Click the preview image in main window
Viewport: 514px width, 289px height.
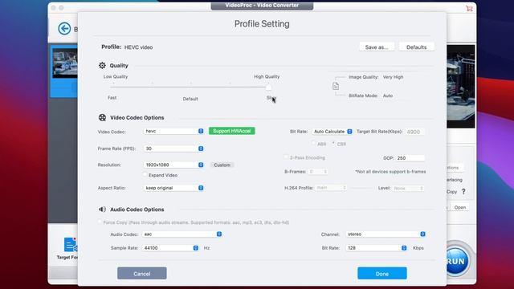(x=460, y=87)
